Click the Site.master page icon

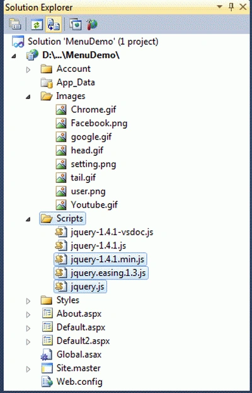47,368
